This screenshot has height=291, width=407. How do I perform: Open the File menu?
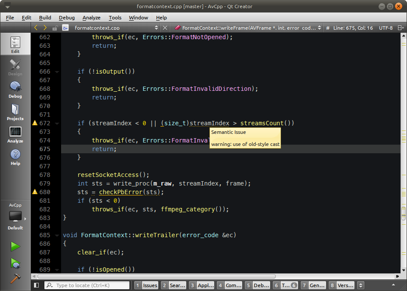10,18
